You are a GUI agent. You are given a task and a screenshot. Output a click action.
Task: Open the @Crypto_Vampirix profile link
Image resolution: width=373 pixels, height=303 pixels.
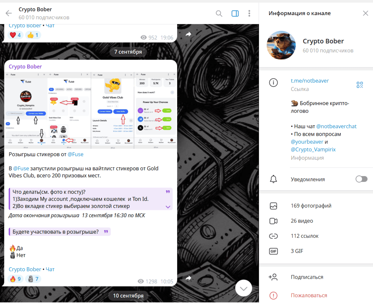click(313, 150)
